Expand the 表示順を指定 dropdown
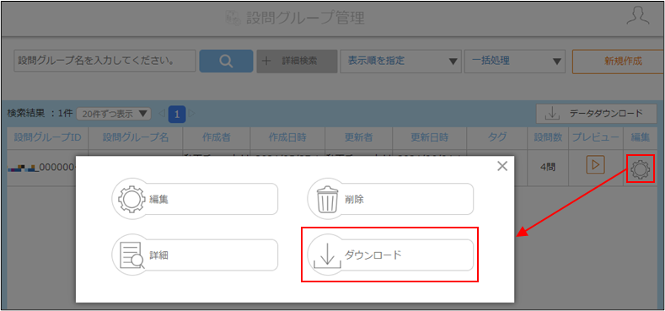665x311 pixels. (x=401, y=61)
